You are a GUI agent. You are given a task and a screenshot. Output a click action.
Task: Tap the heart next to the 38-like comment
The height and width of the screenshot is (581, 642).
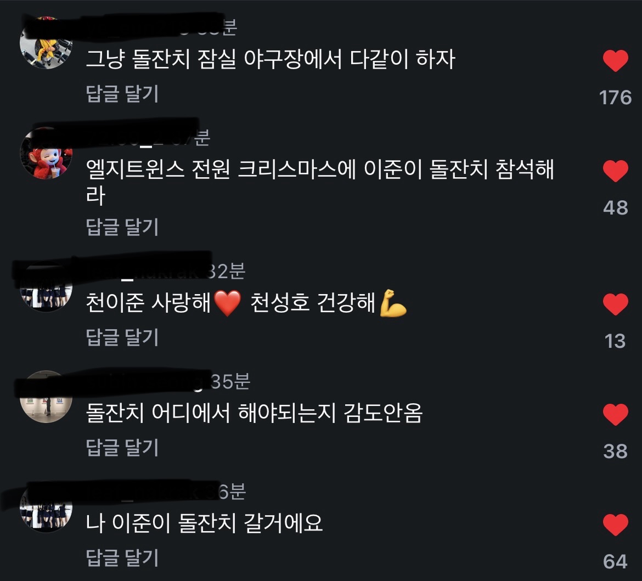click(615, 414)
